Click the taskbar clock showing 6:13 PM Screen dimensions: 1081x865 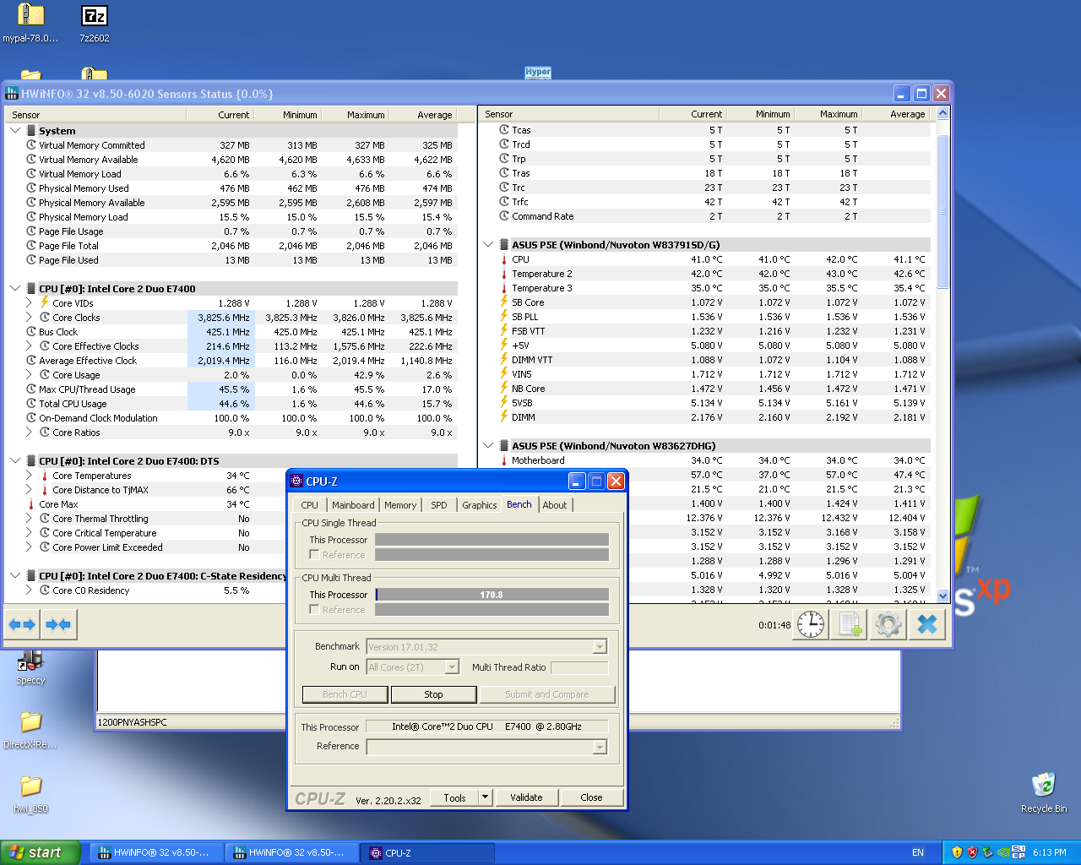point(1050,853)
